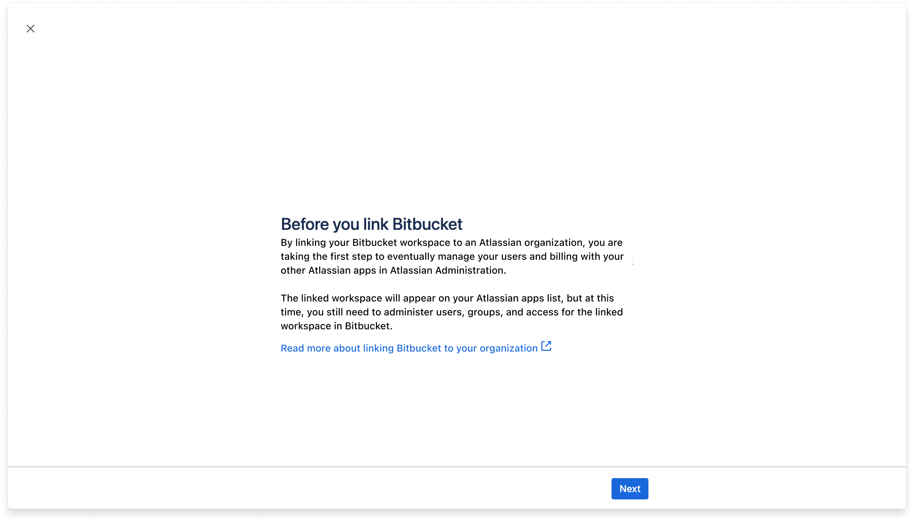
Task: Click the first paragraph of explanation text
Action: tap(451, 256)
